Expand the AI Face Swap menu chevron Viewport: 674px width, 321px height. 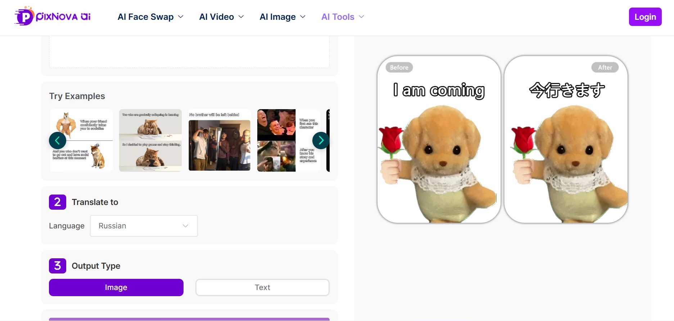181,17
